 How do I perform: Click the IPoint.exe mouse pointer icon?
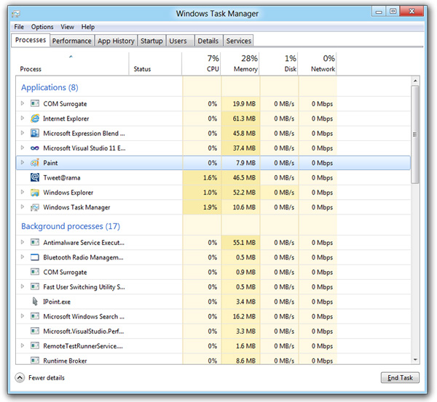point(34,302)
